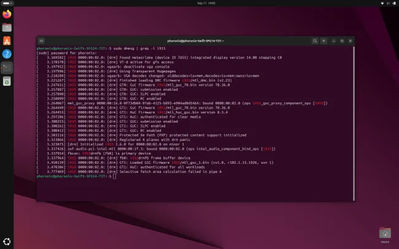Click the volume icon in top bar

click(389, 3)
